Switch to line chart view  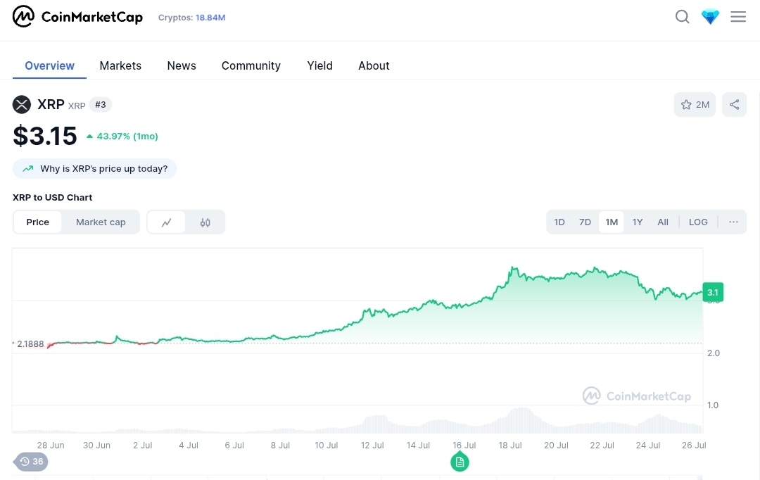point(167,222)
